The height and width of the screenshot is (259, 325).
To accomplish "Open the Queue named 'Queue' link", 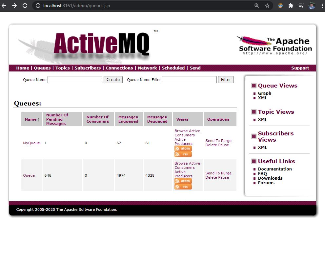I will 29,175.
